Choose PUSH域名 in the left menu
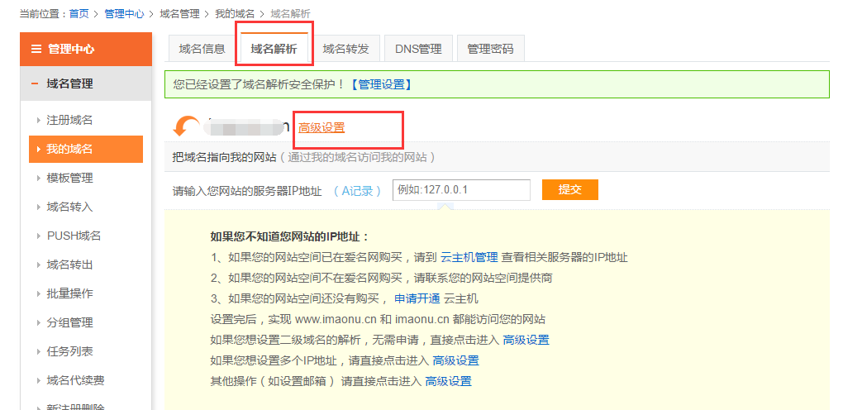This screenshot has width=843, height=410. tap(74, 236)
